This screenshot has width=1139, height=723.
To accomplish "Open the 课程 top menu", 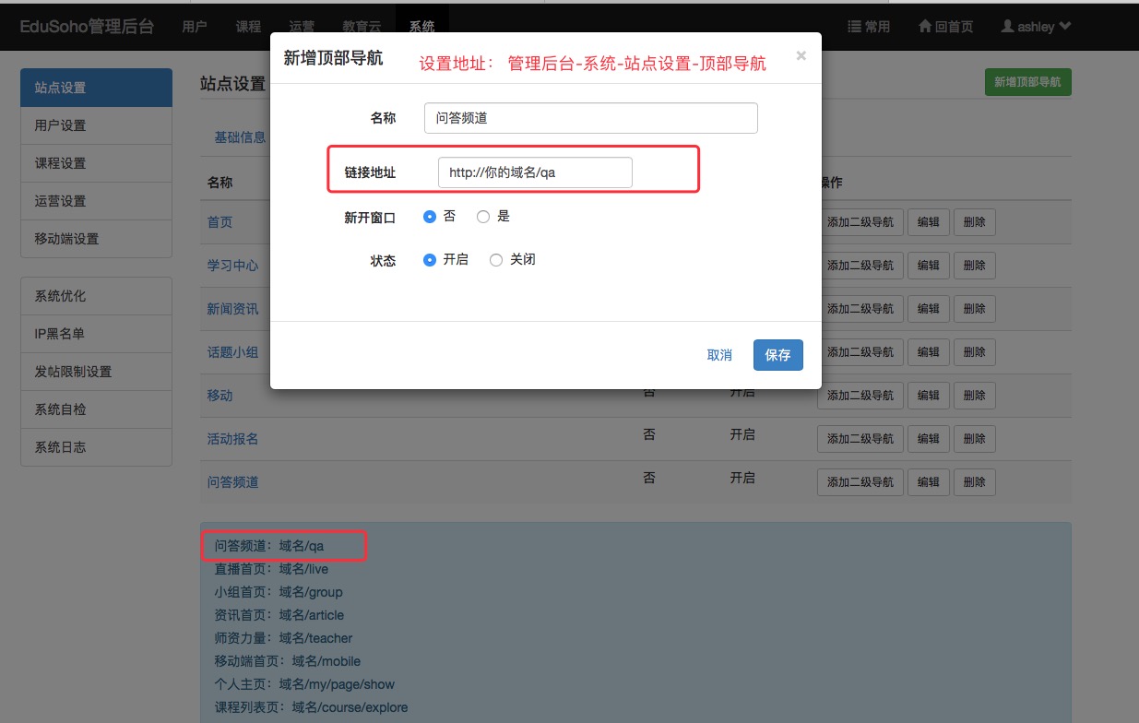I will click(x=248, y=27).
